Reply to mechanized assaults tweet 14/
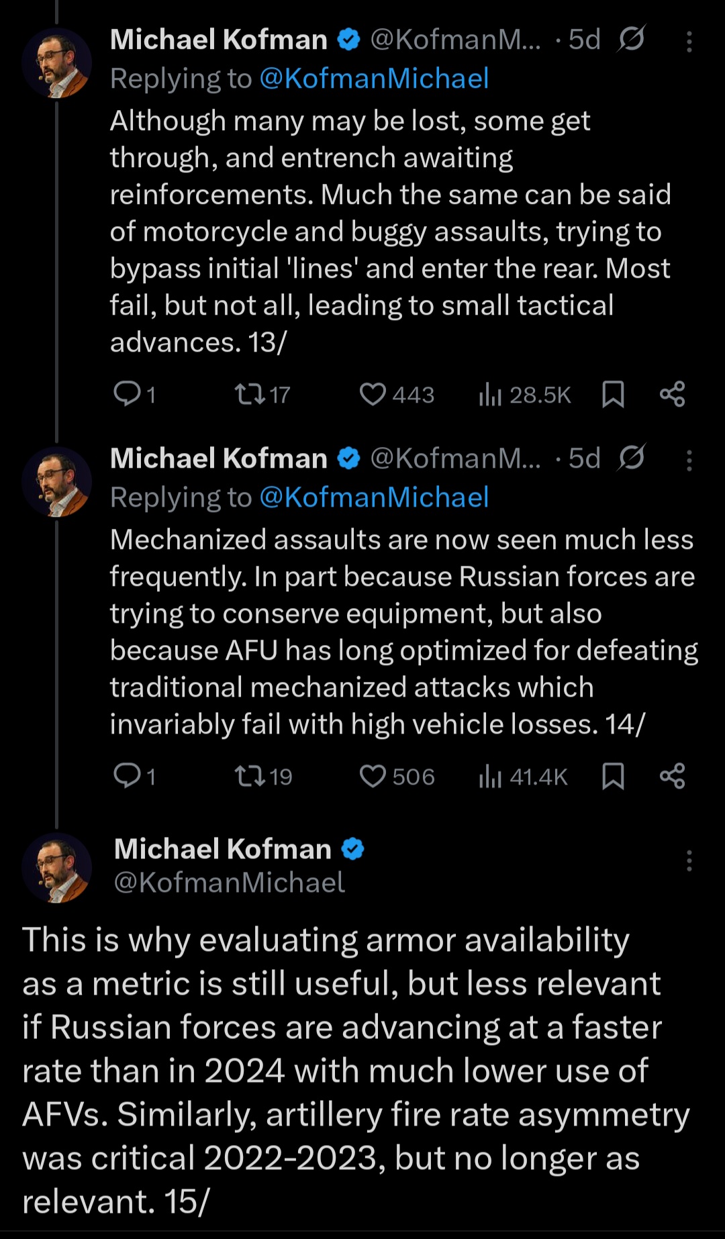The height and width of the screenshot is (1239, 725). tap(128, 776)
